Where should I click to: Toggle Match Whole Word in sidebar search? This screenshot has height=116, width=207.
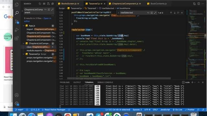pos(49,10)
